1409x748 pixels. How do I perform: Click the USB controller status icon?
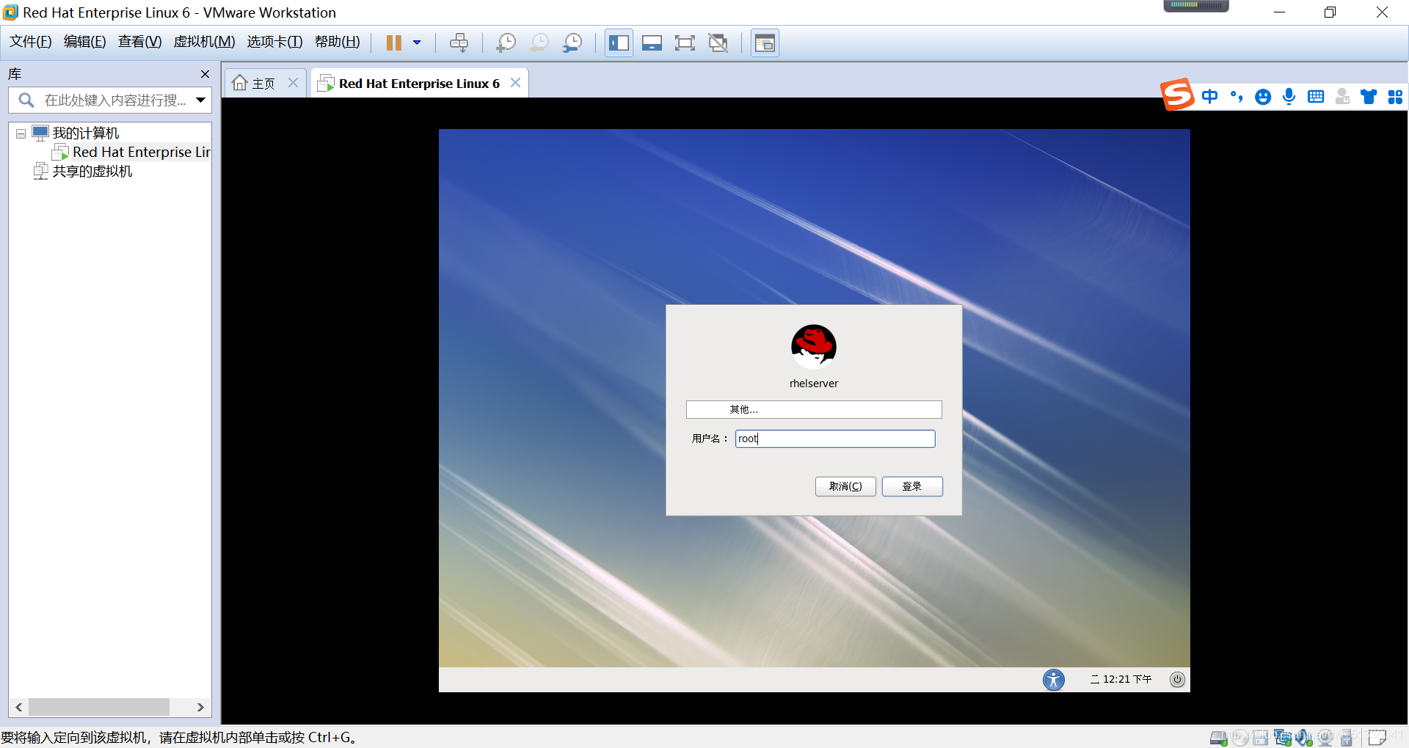point(1347,737)
